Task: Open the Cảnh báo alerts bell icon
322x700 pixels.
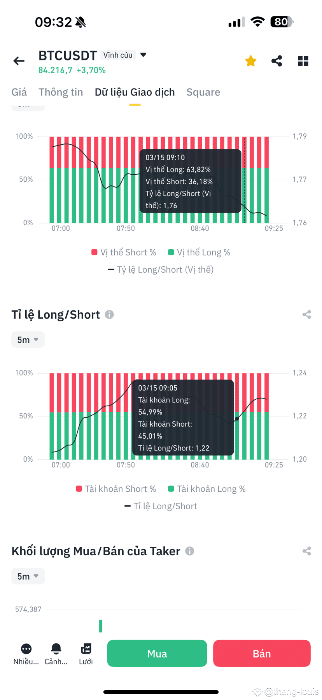Action: point(56,653)
